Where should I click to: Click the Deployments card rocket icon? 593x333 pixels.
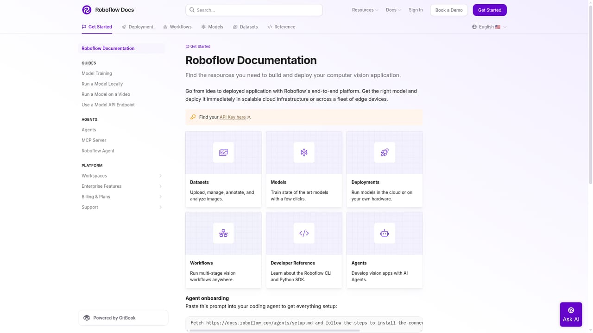click(x=385, y=152)
